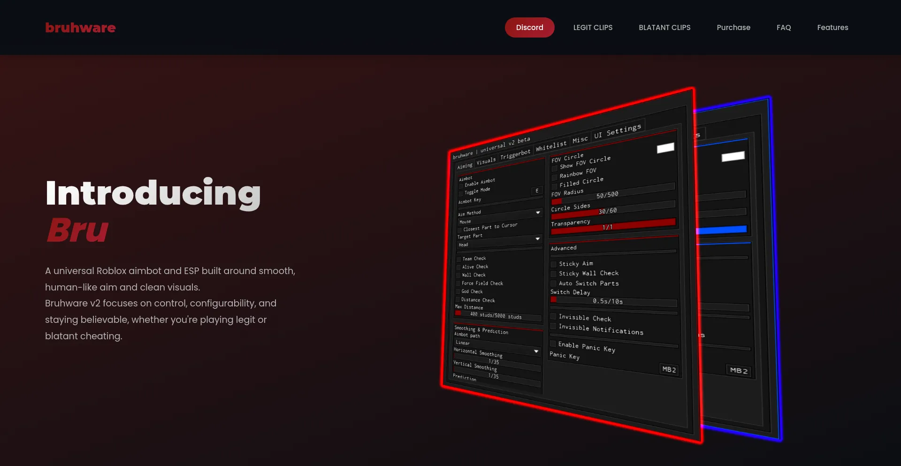This screenshot has height=466, width=901.
Task: Click the "Smoothing & Prediction" section label
Action: point(481,330)
